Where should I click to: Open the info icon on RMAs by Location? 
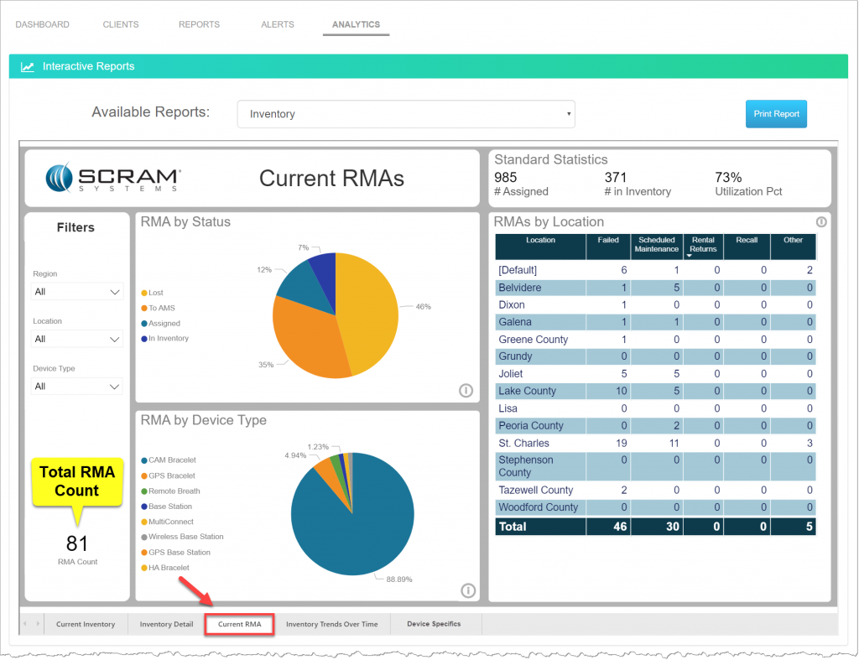click(x=821, y=221)
